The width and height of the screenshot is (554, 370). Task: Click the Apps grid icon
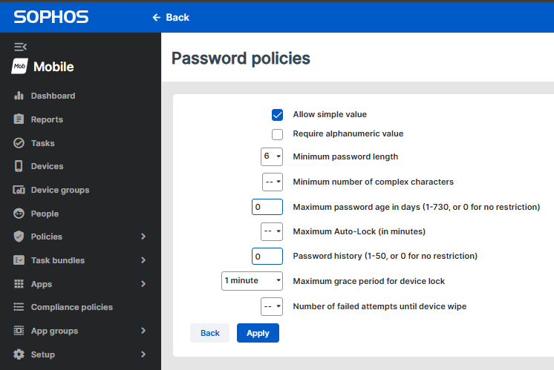[x=19, y=283]
